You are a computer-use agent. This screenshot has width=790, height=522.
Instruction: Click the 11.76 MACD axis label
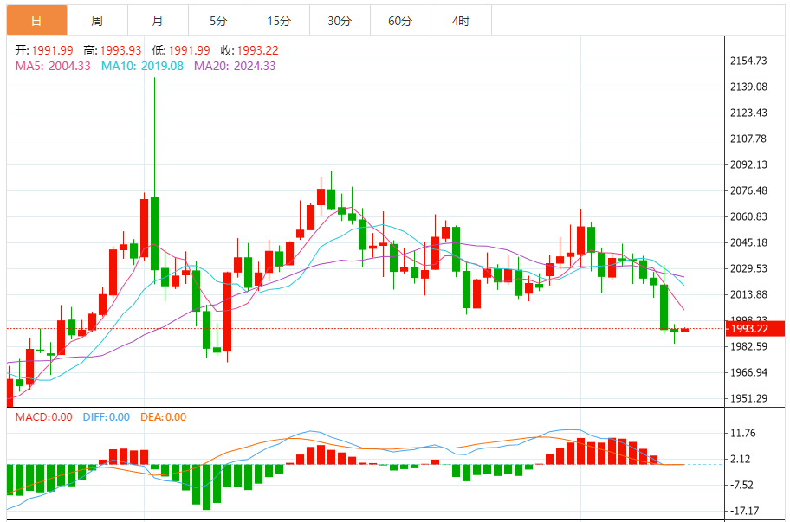point(743,433)
